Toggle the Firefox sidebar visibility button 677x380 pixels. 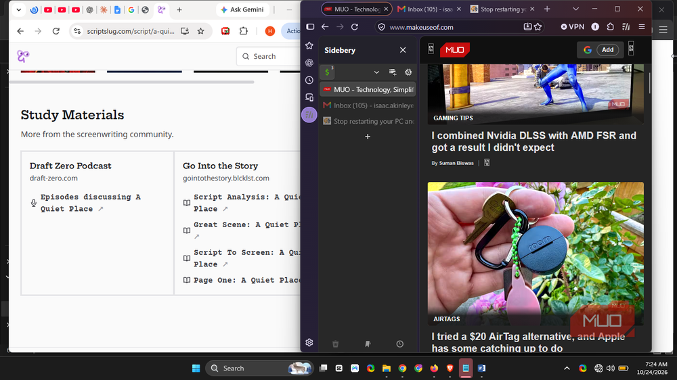(310, 27)
